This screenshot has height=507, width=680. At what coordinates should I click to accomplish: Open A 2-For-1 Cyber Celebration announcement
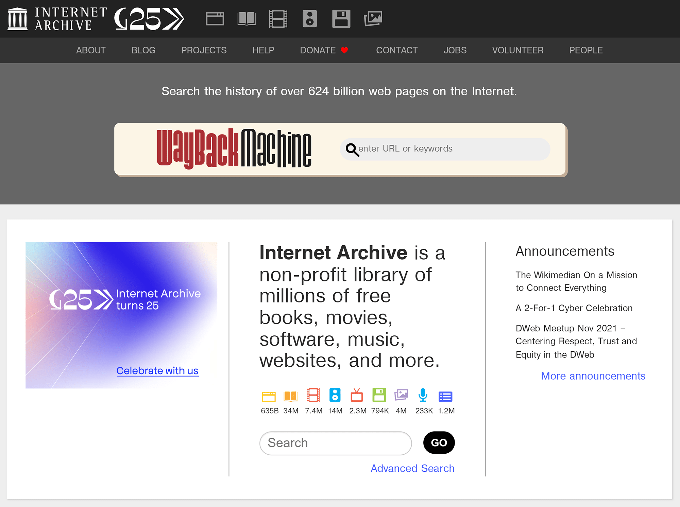574,308
